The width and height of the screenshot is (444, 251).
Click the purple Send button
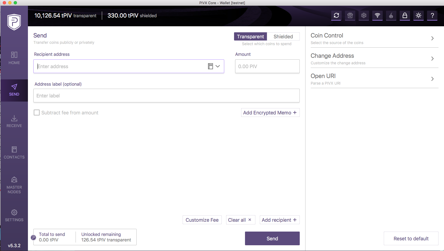tap(272, 238)
